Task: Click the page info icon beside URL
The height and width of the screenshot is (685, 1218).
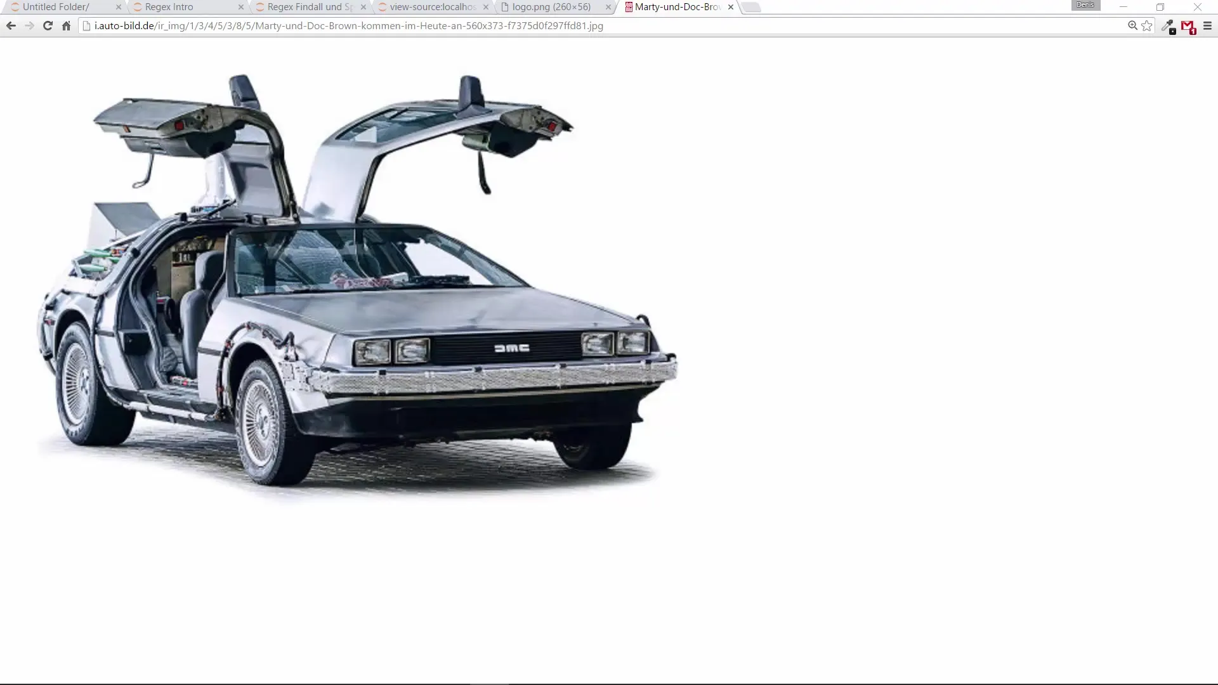Action: 87,26
